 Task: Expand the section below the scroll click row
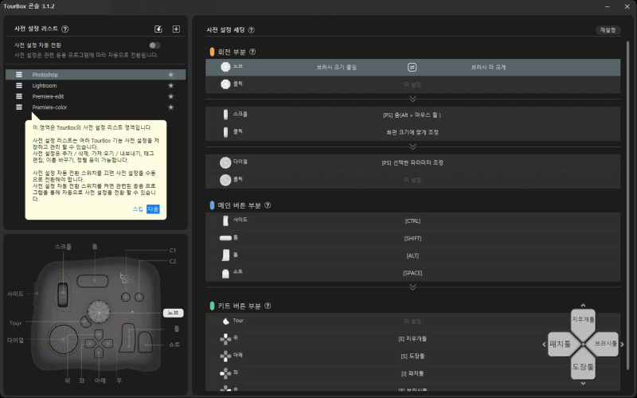click(x=412, y=146)
